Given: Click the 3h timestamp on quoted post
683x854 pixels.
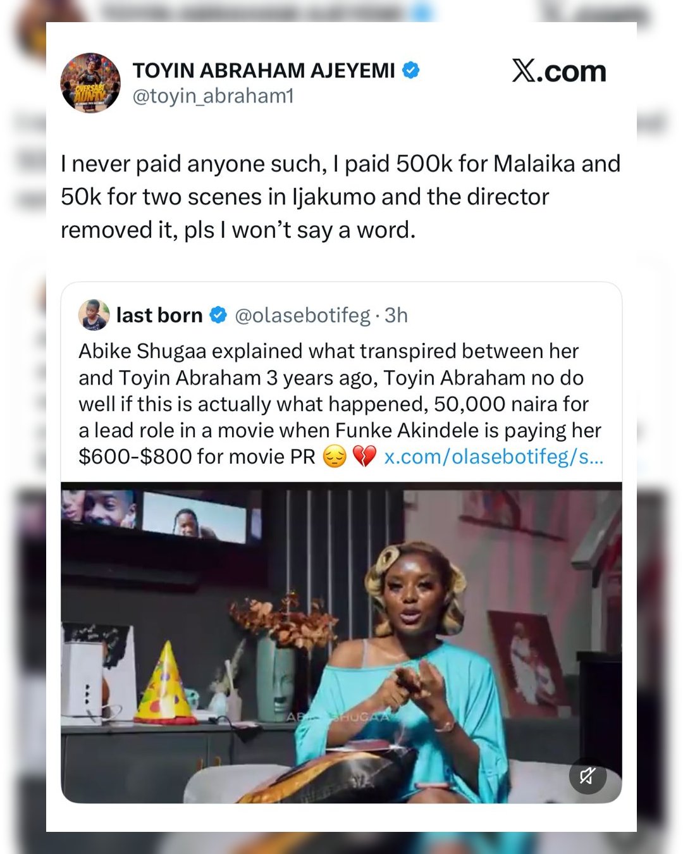Looking at the screenshot, I should pos(397,315).
